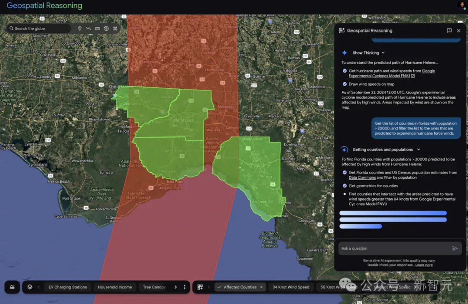
Task: Open the layers more options menu
Action: tap(185, 287)
